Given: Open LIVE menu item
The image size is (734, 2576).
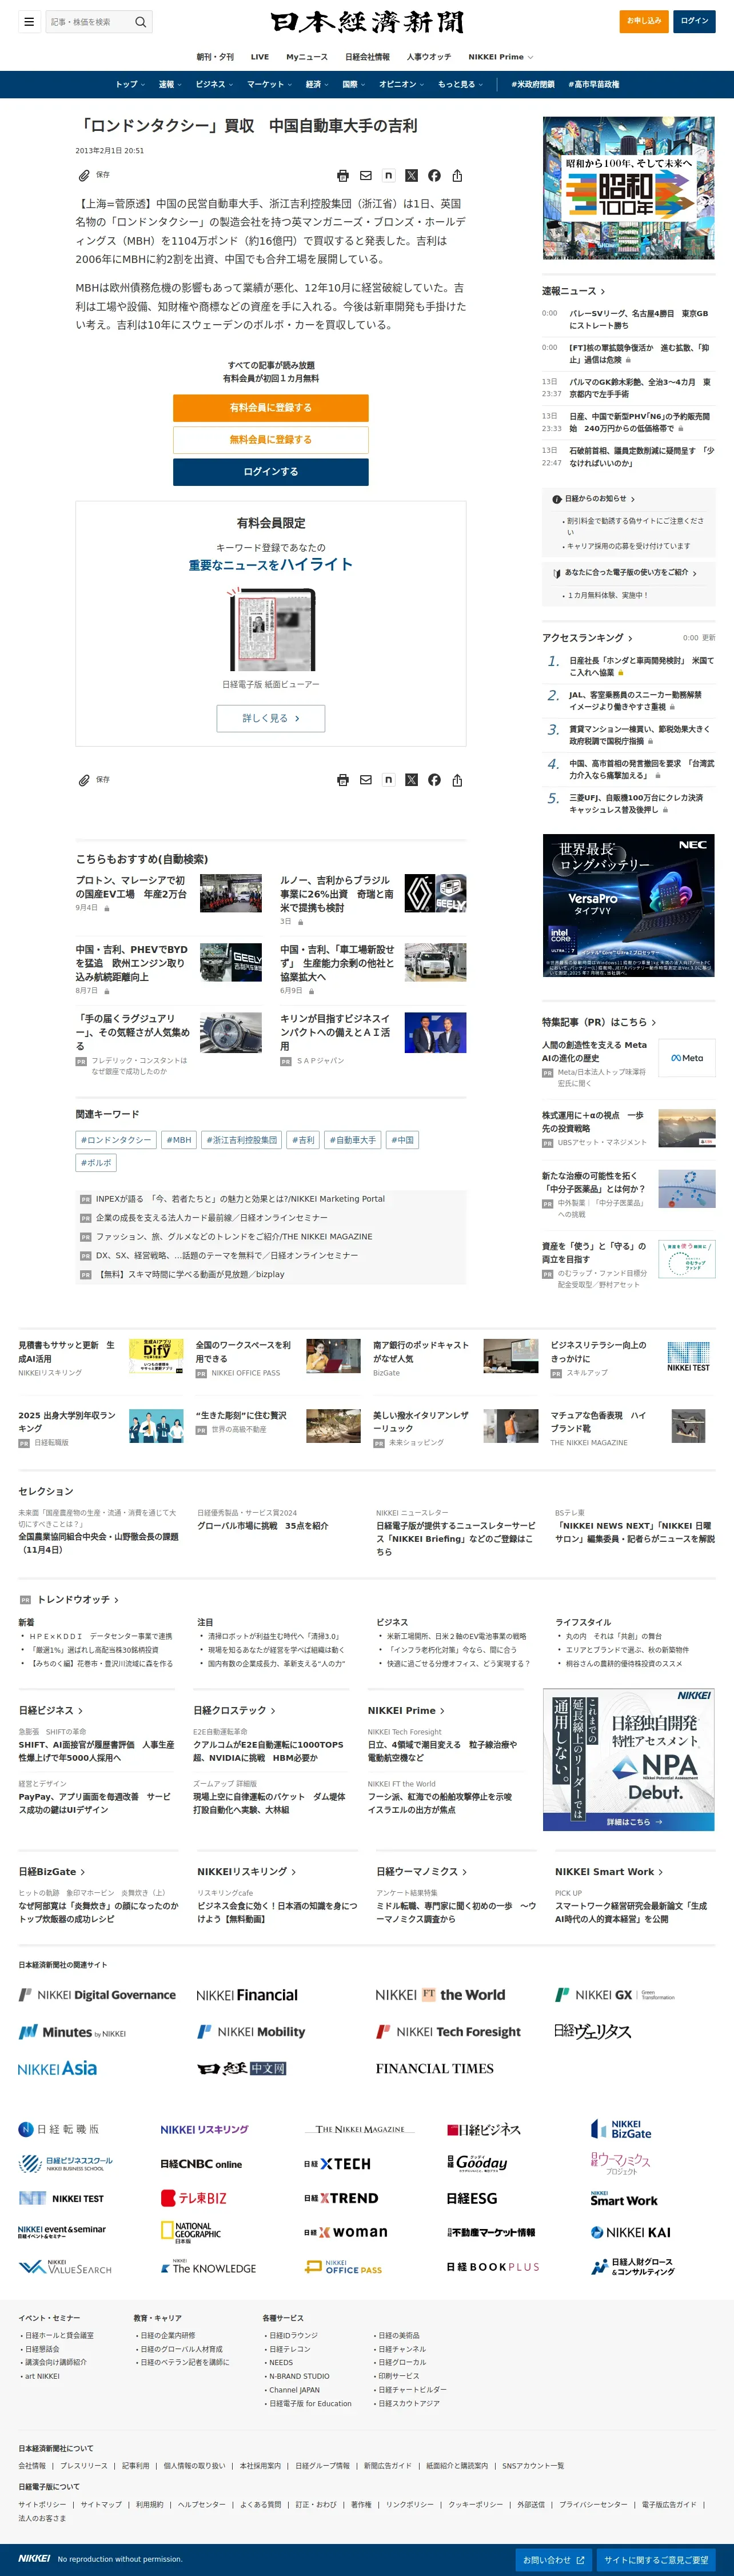Looking at the screenshot, I should pyautogui.click(x=260, y=57).
